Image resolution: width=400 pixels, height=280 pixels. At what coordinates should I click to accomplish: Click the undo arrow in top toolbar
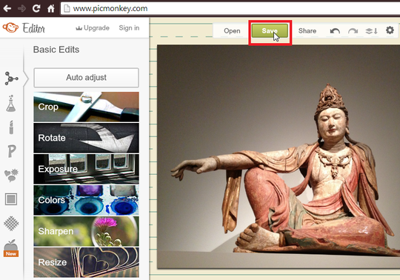(x=335, y=31)
